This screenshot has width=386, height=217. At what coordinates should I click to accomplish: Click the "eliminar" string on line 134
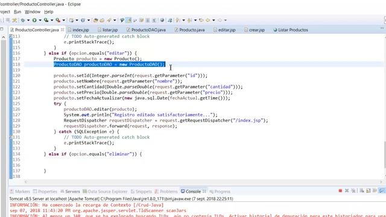119,154
